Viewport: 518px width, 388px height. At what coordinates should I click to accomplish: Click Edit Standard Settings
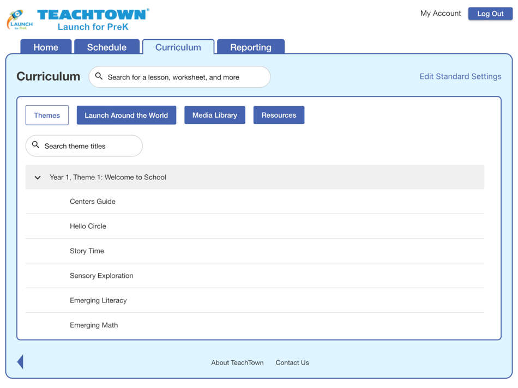click(460, 76)
